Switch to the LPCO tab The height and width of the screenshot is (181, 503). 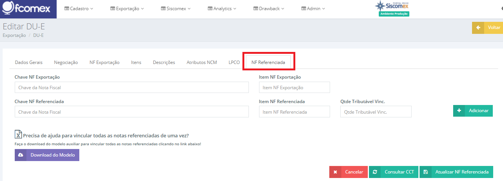234,62
